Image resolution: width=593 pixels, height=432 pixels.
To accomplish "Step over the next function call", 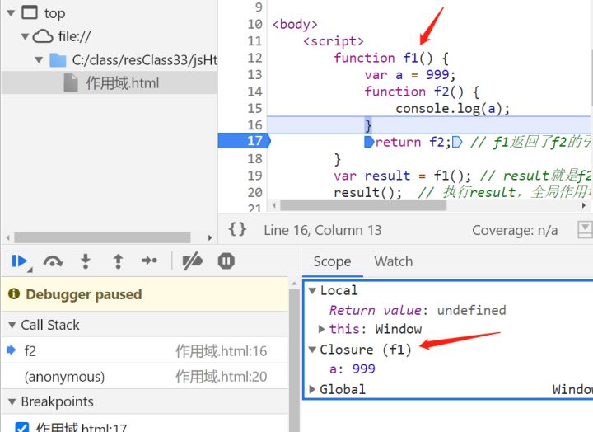I will 53,261.
